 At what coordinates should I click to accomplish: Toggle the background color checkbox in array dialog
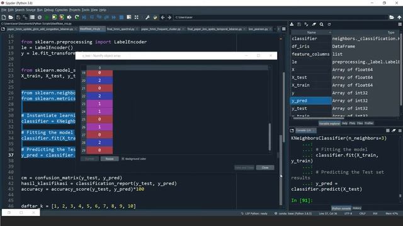point(123,159)
